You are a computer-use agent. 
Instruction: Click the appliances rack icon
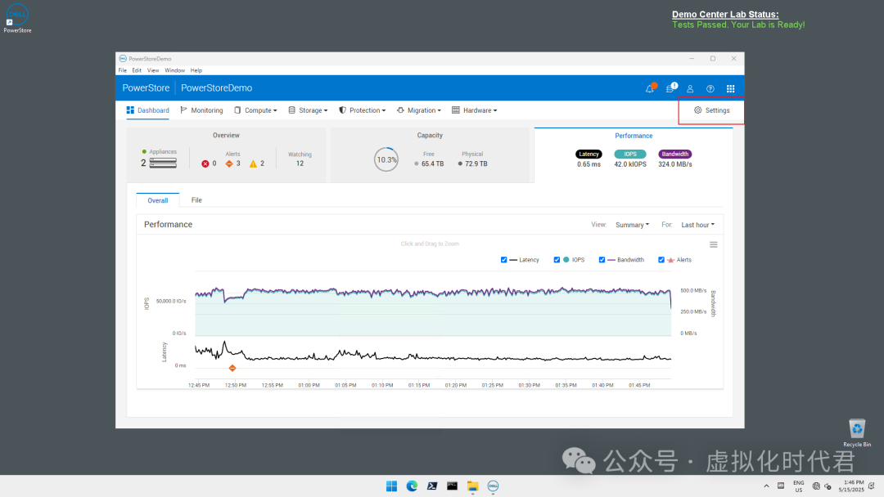(x=163, y=163)
